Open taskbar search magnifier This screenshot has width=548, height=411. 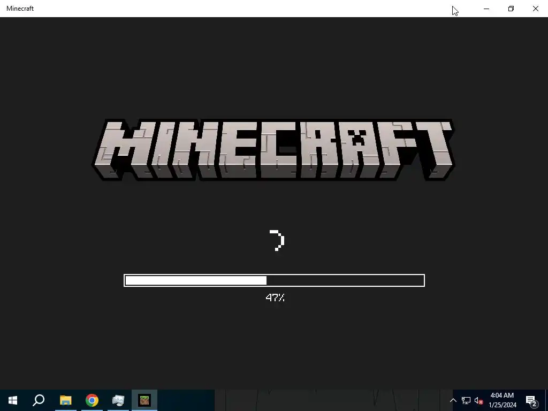39,400
